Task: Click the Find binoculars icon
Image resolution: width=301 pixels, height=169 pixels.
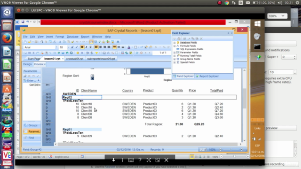Action: (x=118, y=42)
